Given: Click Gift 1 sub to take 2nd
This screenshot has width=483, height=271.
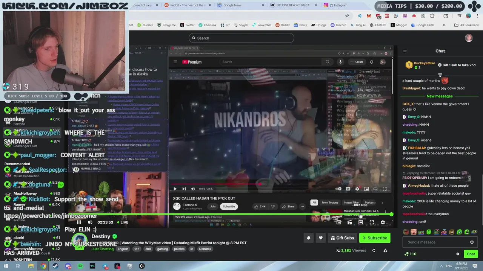Looking at the screenshot, I should point(457,65).
